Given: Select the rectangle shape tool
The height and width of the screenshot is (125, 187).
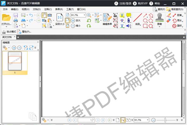Looking at the screenshot, I should (x=145, y=26).
